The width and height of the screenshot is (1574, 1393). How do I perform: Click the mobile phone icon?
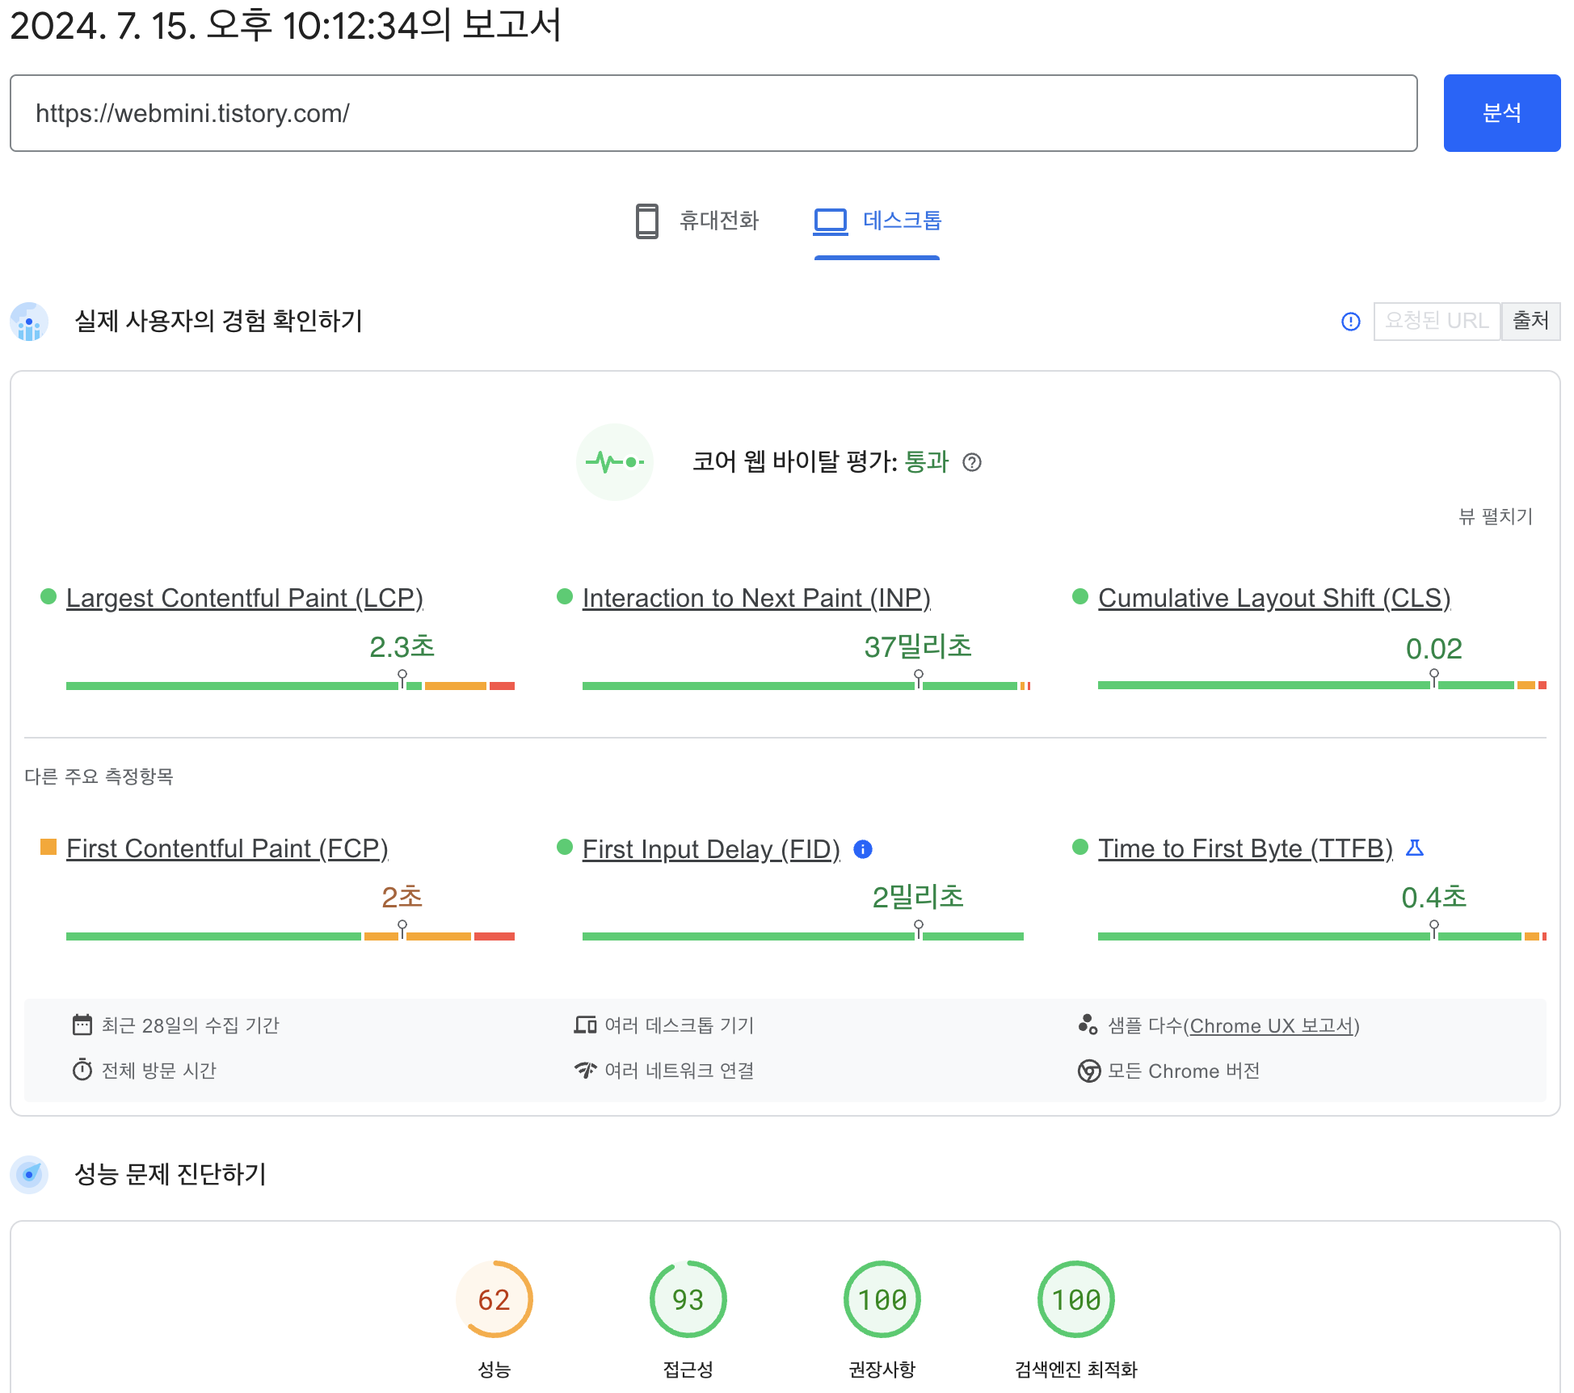click(x=646, y=221)
